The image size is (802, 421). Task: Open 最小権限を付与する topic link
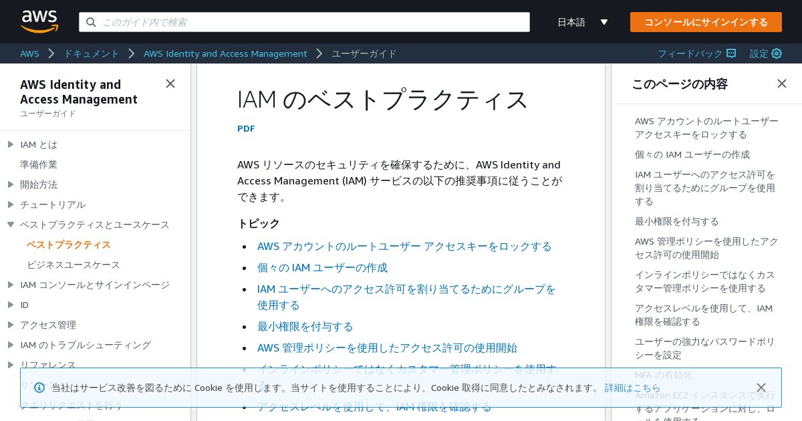(305, 326)
